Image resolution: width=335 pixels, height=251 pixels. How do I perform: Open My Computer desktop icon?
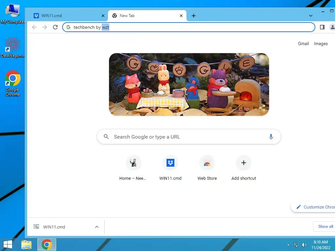click(x=12, y=14)
